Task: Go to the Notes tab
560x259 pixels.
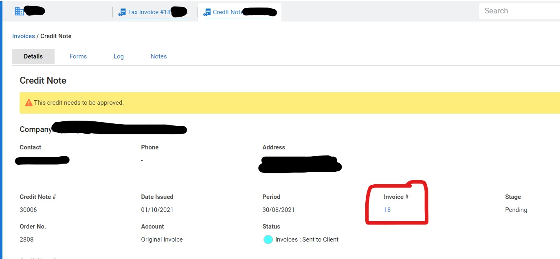Action: pyautogui.click(x=159, y=56)
